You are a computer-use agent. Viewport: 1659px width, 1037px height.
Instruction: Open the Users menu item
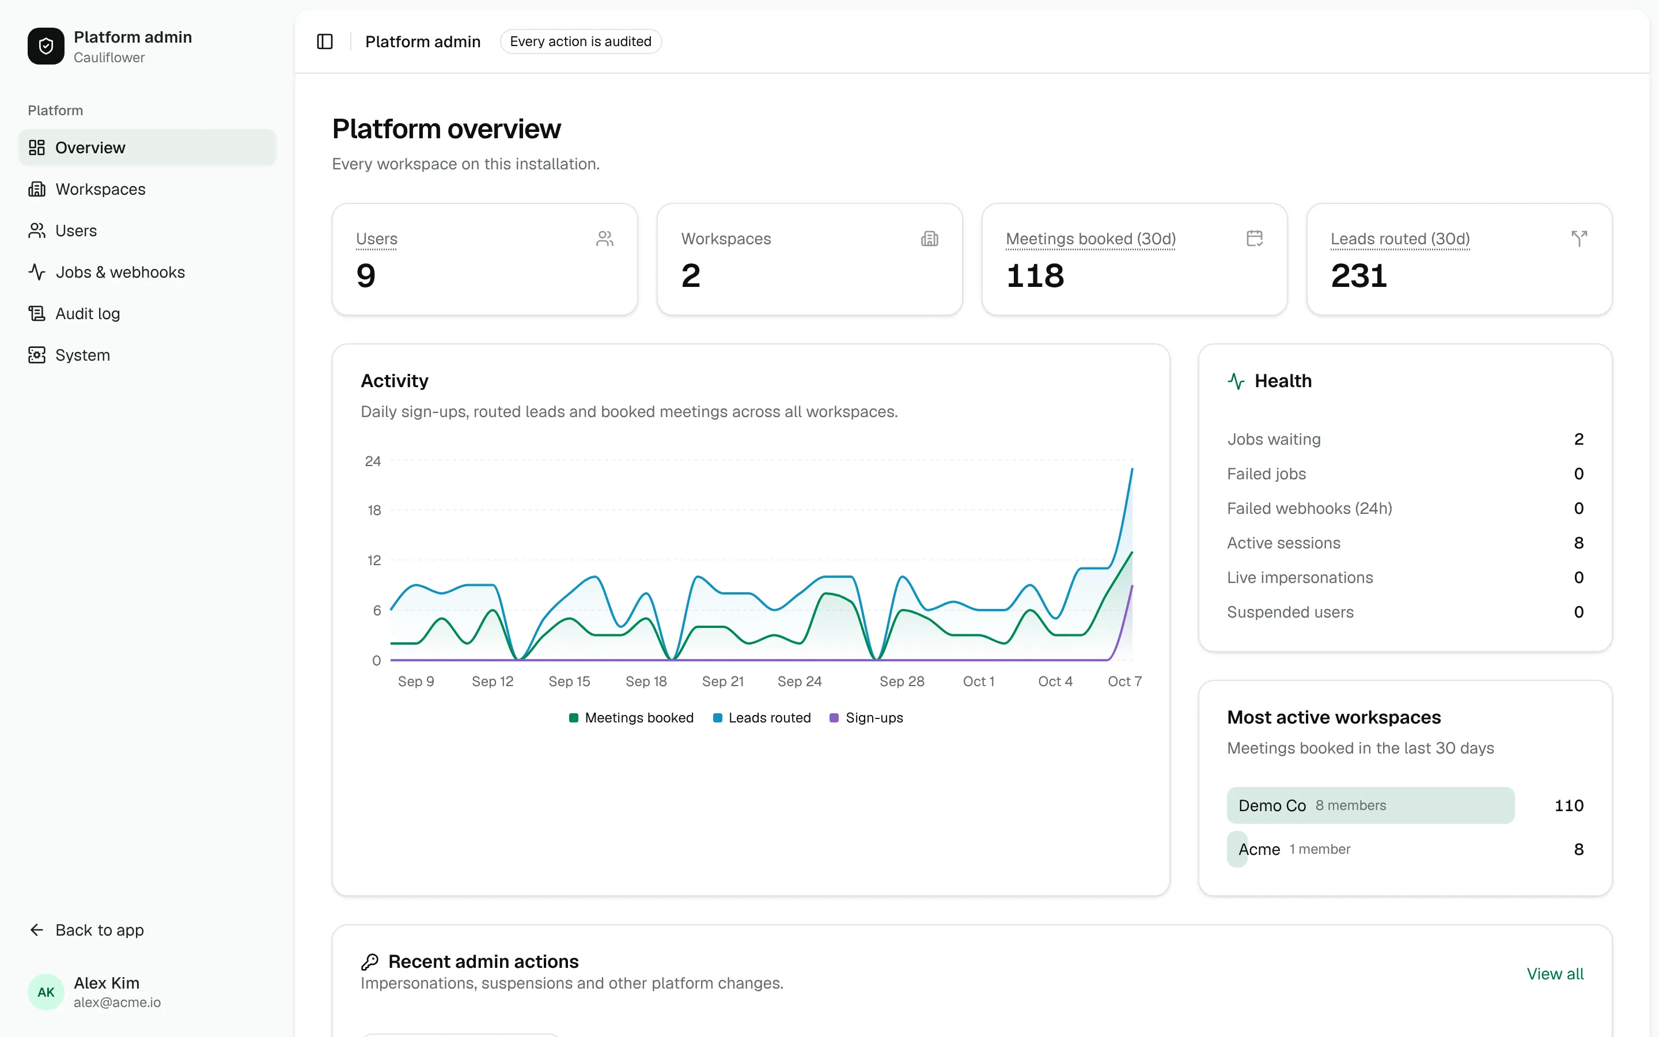tap(147, 230)
